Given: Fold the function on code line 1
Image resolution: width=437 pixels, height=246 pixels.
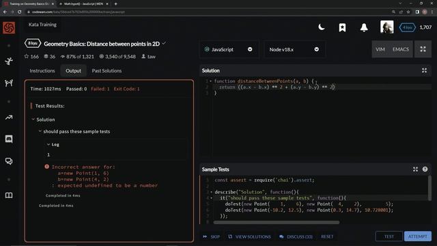Looking at the screenshot, I should [211, 81].
